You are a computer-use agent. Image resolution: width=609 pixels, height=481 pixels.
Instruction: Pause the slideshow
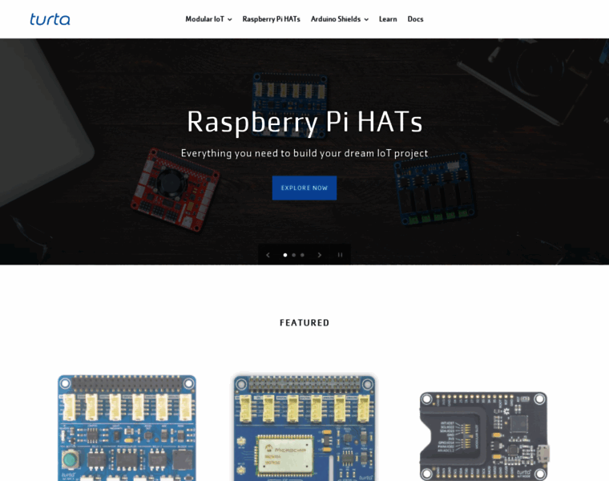[341, 255]
